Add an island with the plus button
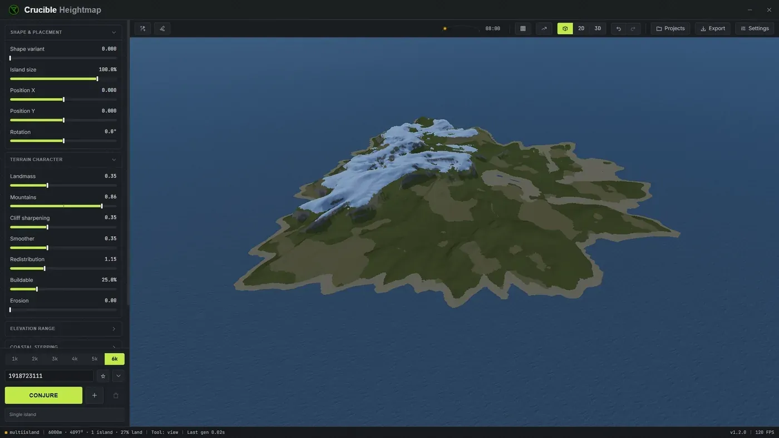This screenshot has width=779, height=438. (x=95, y=395)
